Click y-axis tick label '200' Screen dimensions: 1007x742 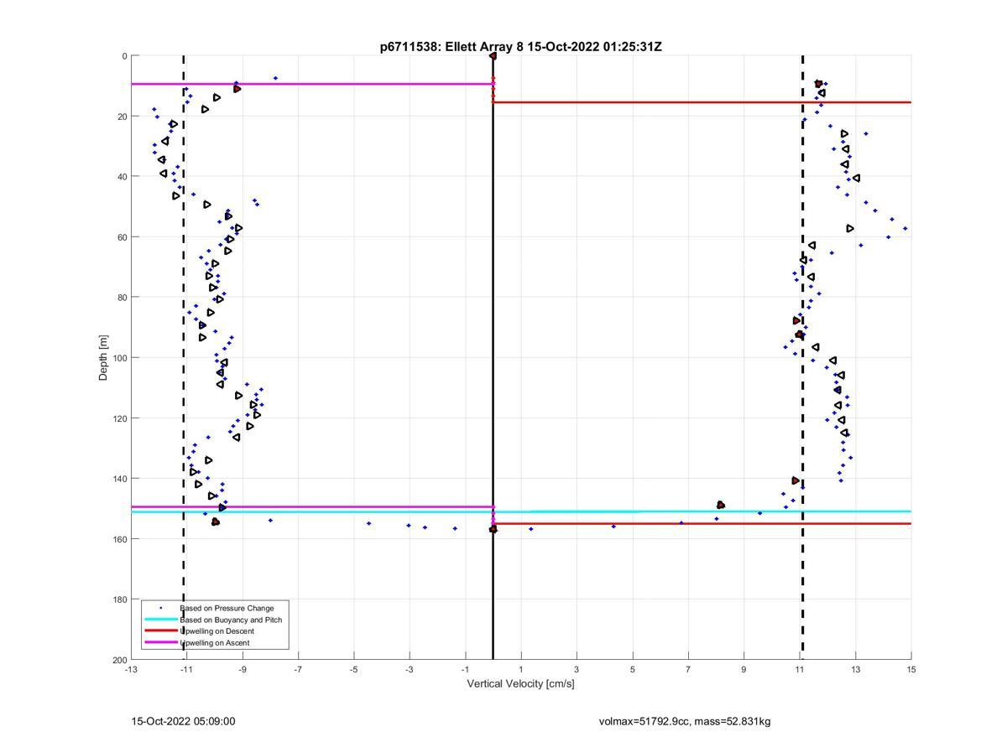point(120,660)
